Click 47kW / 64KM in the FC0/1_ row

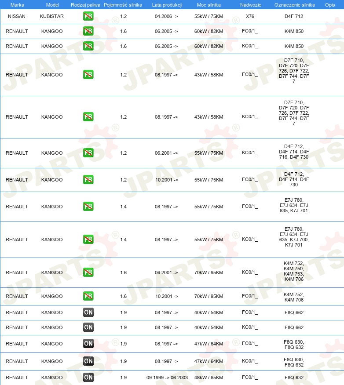[x=209, y=344]
